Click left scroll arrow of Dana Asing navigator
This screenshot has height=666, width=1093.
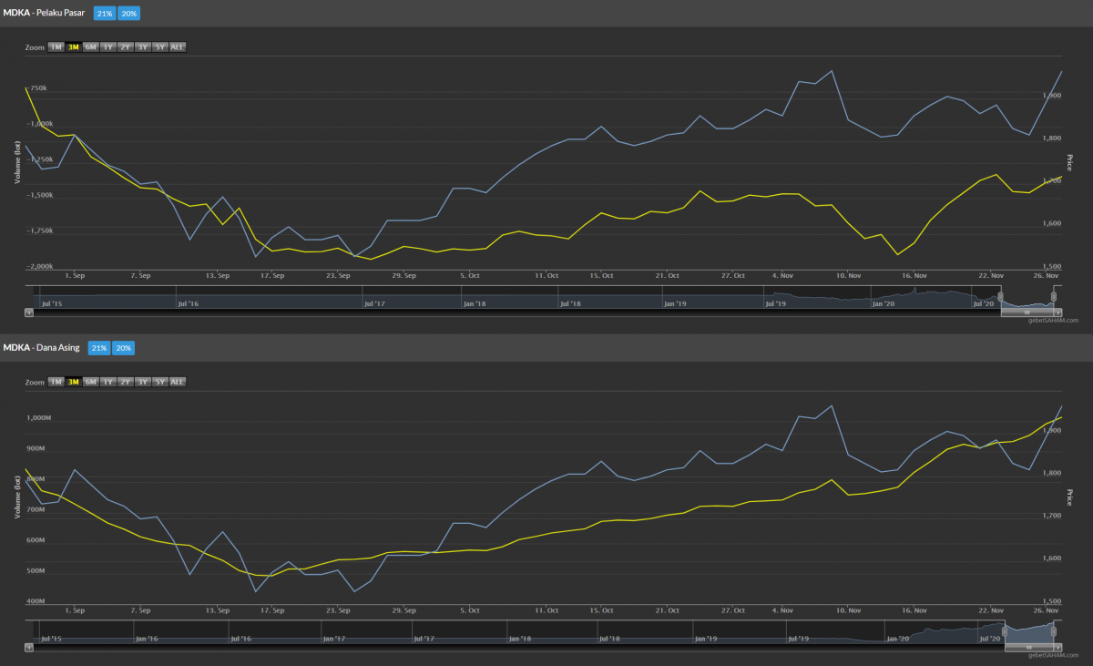coord(28,646)
